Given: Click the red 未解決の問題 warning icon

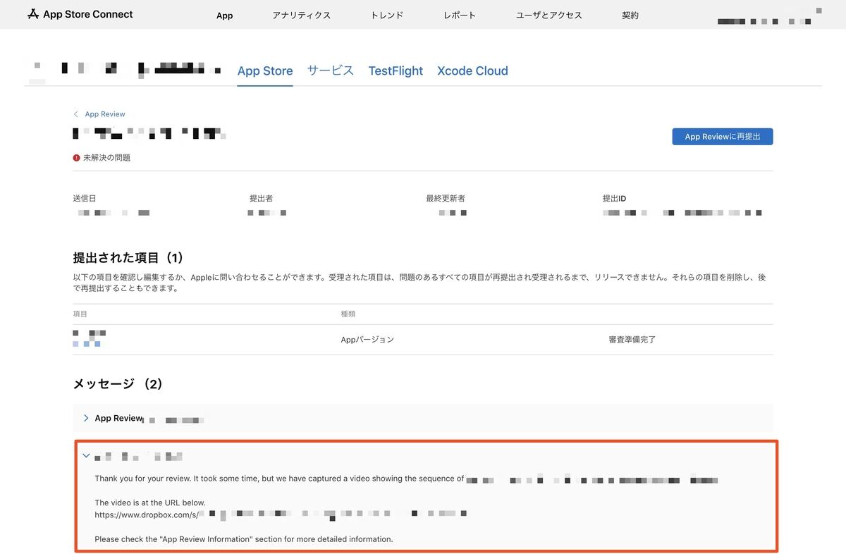Looking at the screenshot, I should click(76, 158).
